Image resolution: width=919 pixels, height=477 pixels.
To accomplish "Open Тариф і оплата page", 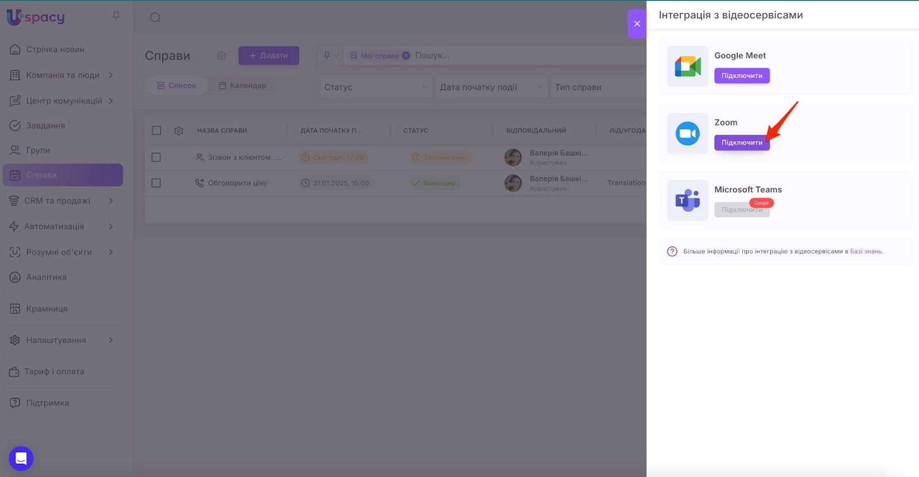I will pyautogui.click(x=54, y=372).
